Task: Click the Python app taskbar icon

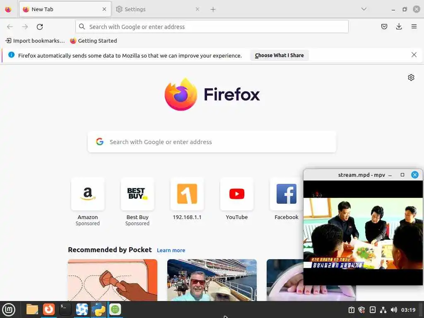Action: tap(99, 309)
